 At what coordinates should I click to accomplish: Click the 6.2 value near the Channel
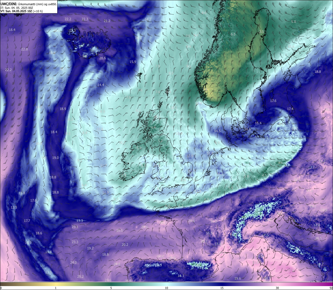pos(181,205)
